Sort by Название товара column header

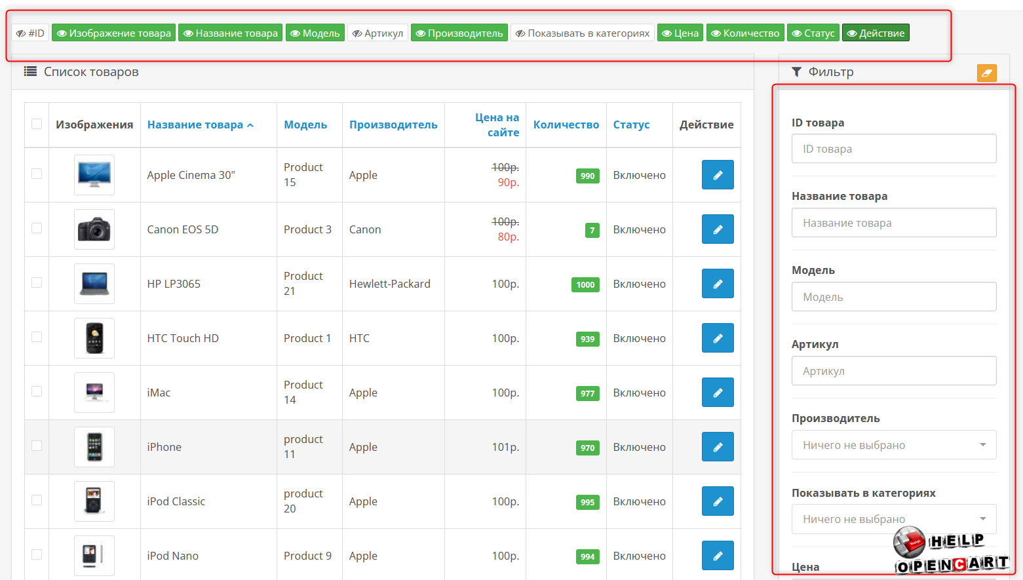tap(195, 125)
